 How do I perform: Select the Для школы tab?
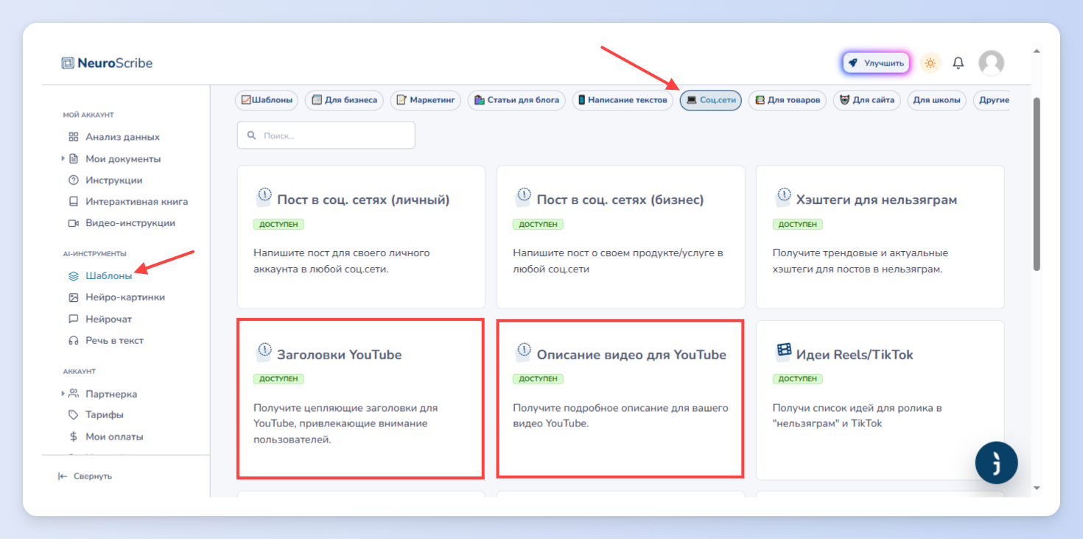(936, 100)
